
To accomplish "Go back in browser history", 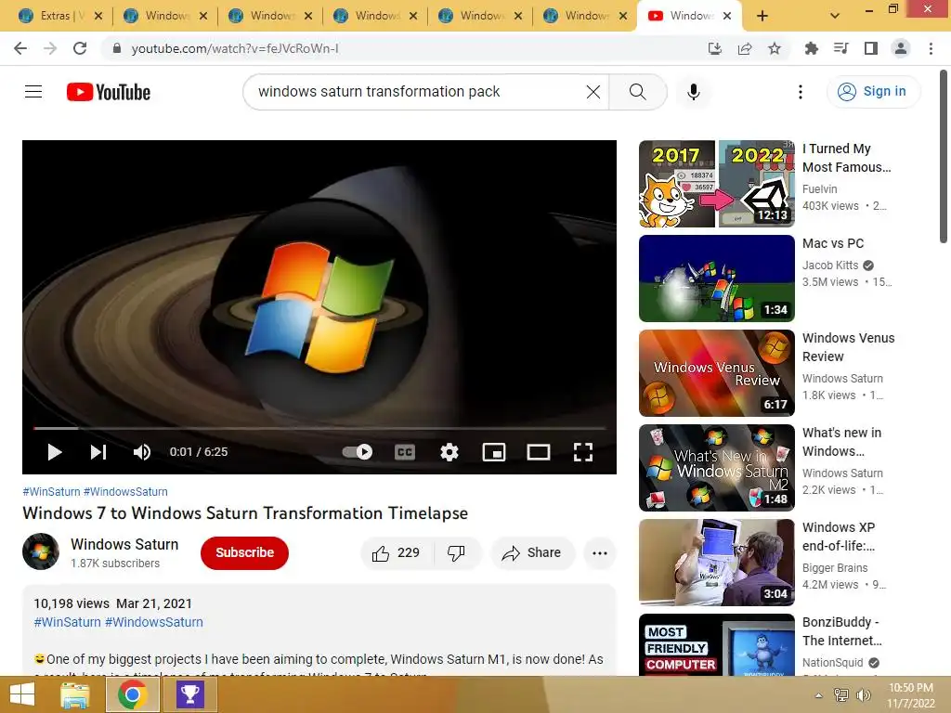I will [x=20, y=48].
